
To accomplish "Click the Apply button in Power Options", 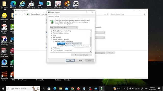I will point(89,60).
